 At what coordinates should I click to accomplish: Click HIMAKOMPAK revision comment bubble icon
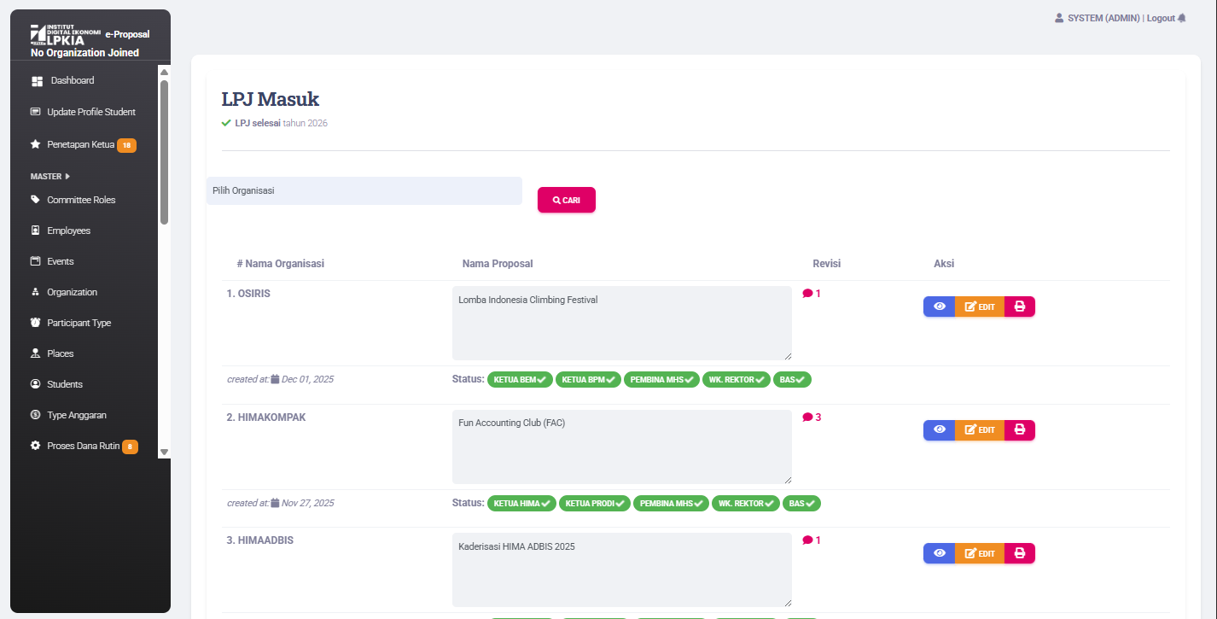pos(807,418)
